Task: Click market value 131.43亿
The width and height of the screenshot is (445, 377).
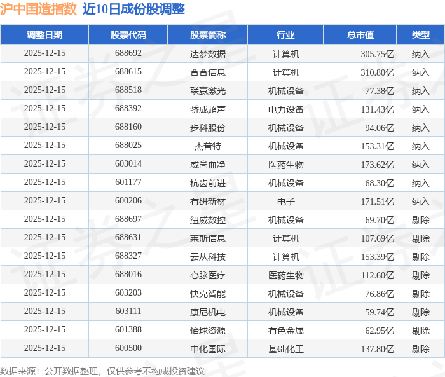Action: tap(377, 109)
